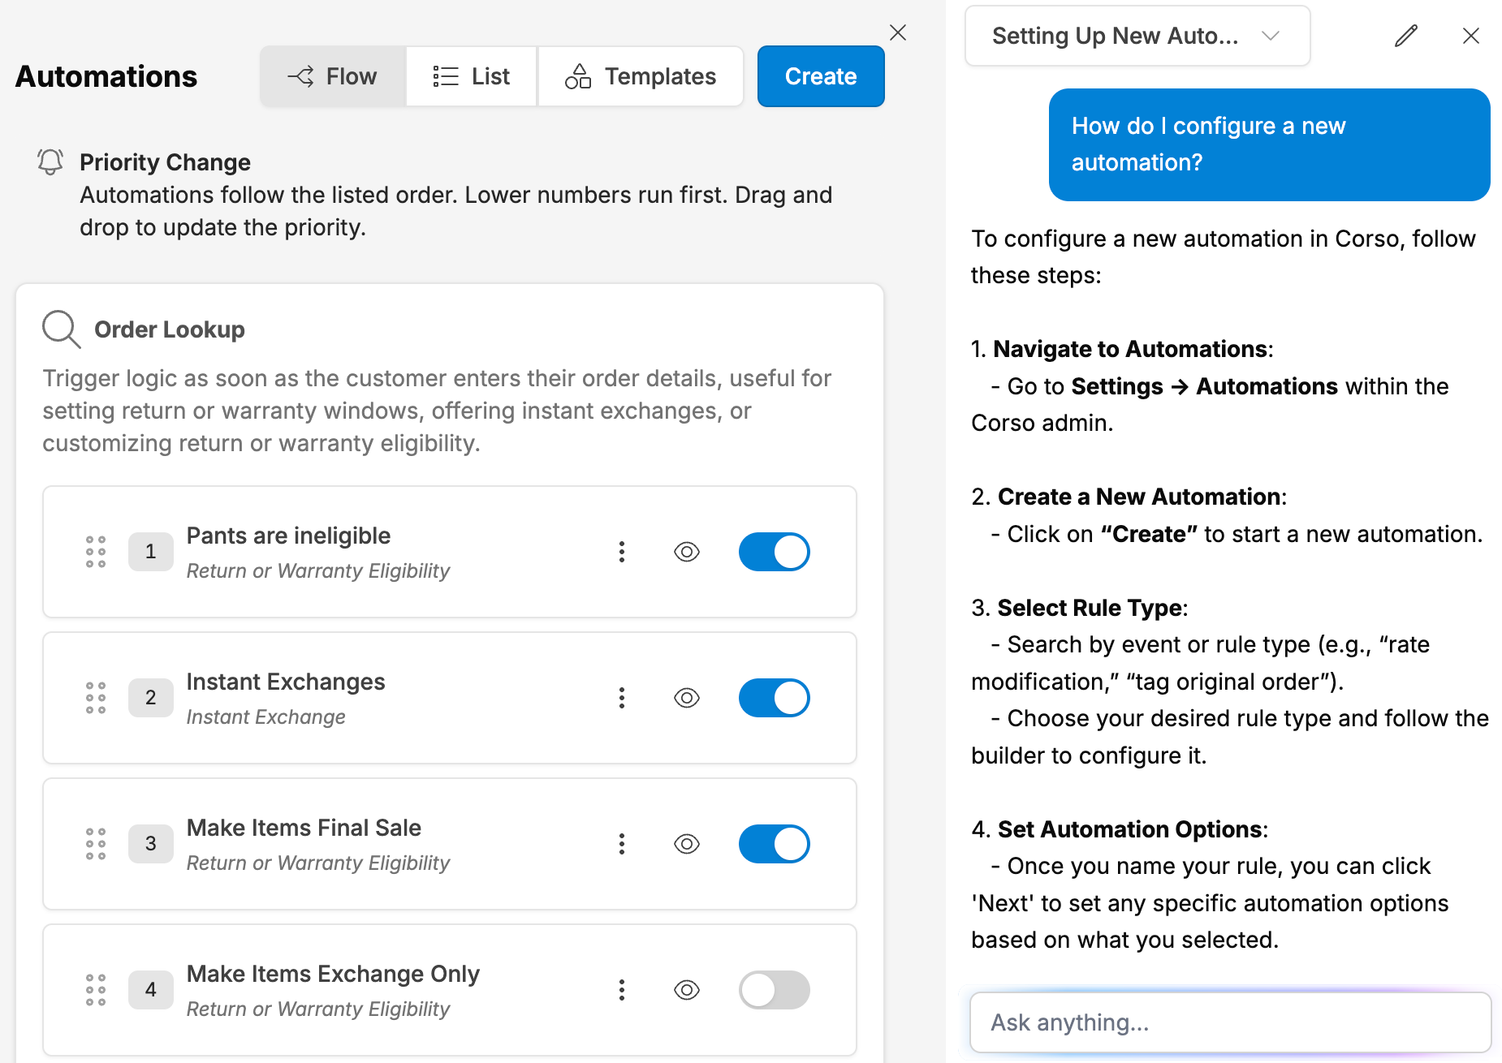Click the Make Items Final Sale title
Screen dimensions: 1502x1063
pyautogui.click(x=304, y=828)
